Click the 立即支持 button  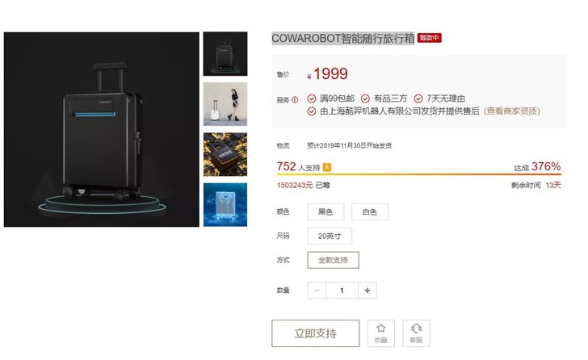[315, 333]
